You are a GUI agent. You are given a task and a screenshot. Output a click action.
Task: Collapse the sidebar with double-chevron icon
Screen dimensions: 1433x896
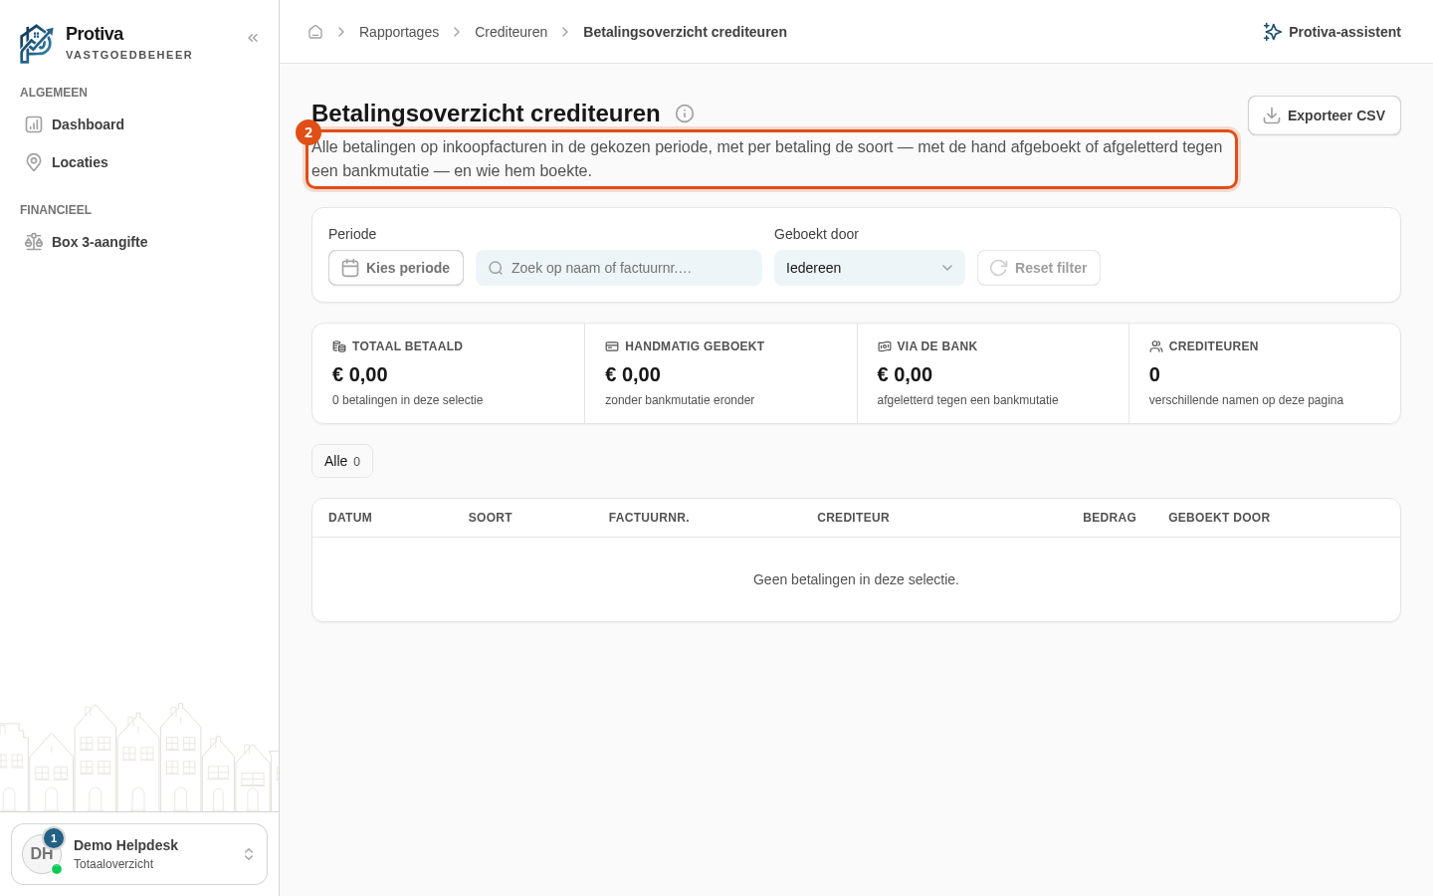click(253, 38)
